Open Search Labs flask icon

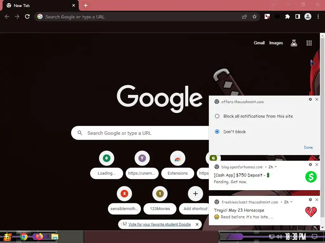[294, 43]
